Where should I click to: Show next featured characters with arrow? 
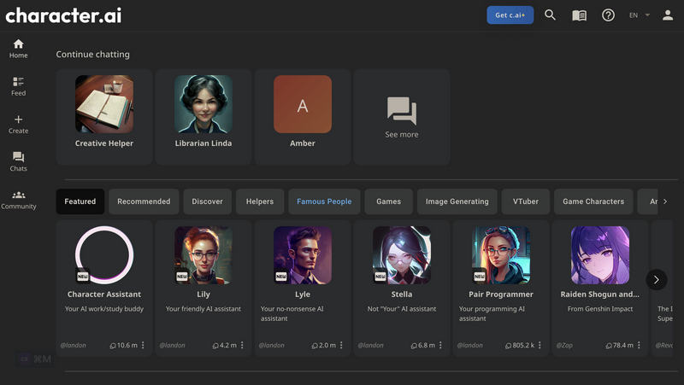coord(656,279)
